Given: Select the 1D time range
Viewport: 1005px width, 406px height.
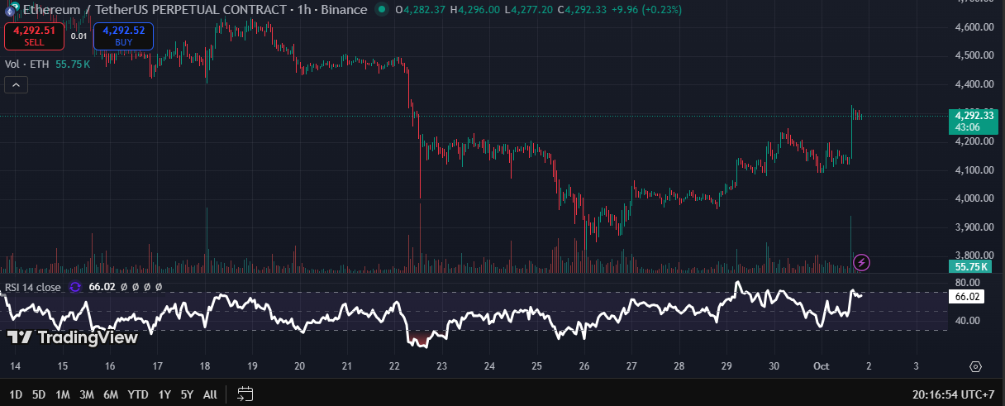Looking at the screenshot, I should 16,394.
